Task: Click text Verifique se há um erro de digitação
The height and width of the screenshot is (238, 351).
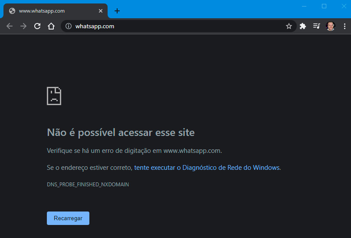Action: (99, 151)
